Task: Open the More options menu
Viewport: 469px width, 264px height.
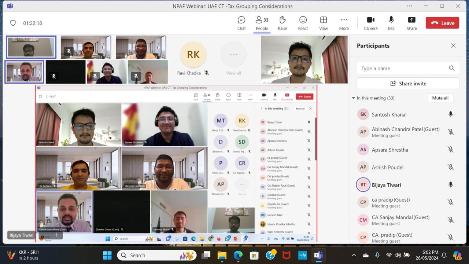Action: [344, 23]
